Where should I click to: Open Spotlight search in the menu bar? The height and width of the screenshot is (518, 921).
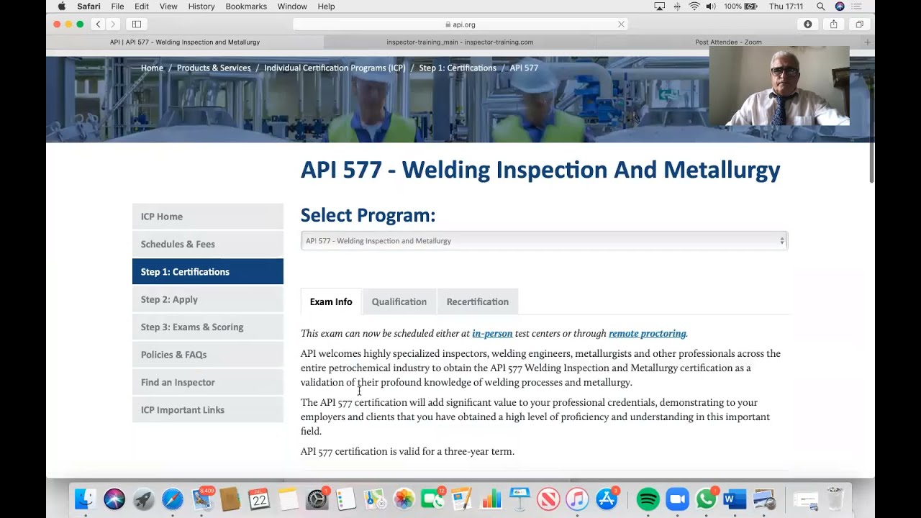(x=820, y=6)
